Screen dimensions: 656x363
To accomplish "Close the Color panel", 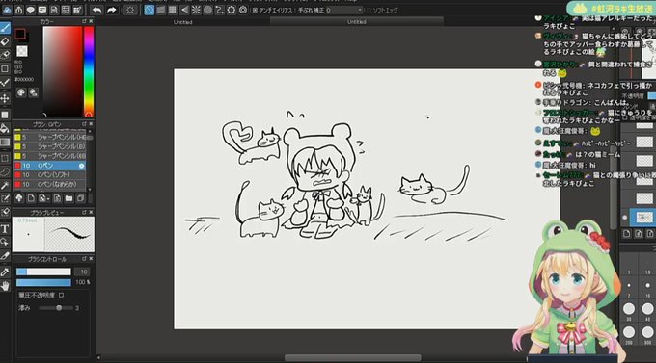I will [91, 21].
